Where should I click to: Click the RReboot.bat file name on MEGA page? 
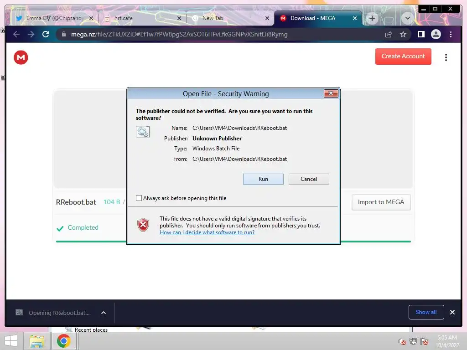76,202
